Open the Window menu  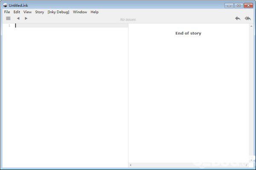[80, 12]
